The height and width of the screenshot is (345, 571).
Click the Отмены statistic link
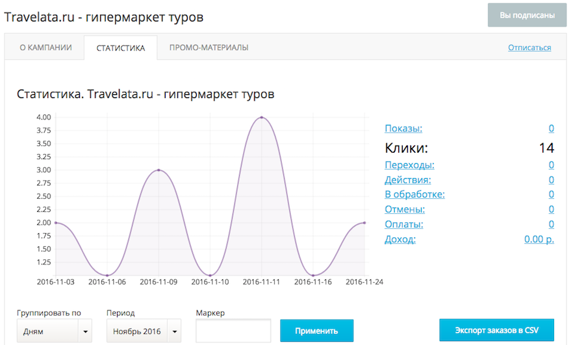[x=405, y=209]
